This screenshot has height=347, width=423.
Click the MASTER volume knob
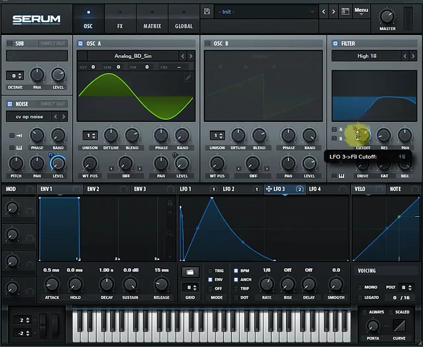click(387, 16)
